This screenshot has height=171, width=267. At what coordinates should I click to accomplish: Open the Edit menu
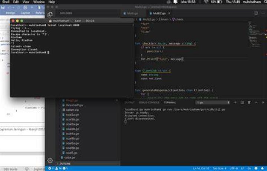(16, 2)
